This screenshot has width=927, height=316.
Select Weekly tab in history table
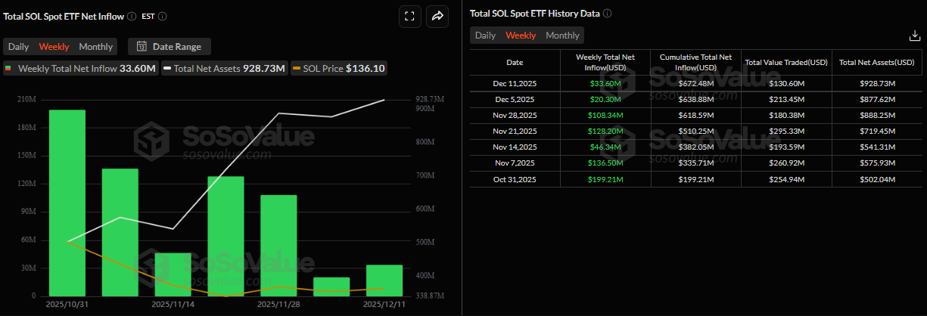tap(521, 36)
